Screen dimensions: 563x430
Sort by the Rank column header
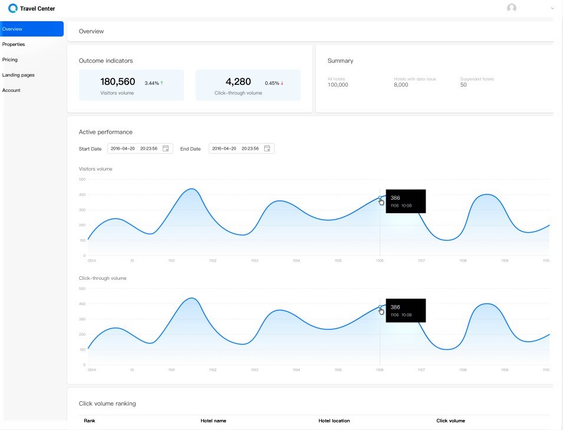(90, 421)
